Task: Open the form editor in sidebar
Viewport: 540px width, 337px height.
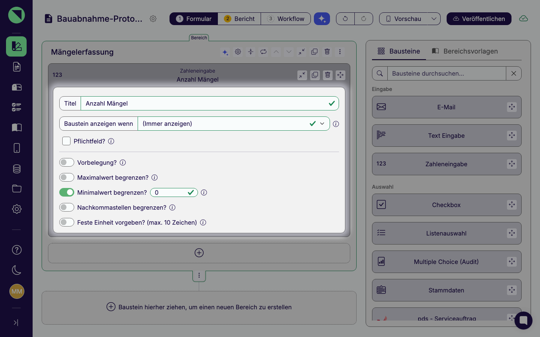Action: [16, 46]
